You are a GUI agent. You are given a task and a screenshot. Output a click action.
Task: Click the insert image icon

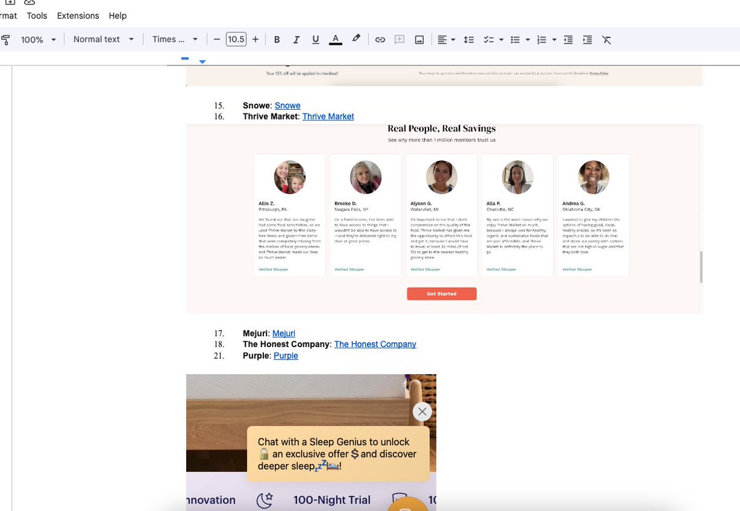tap(419, 39)
